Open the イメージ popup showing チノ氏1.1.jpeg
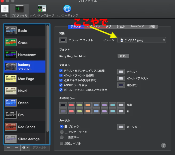 coord(142,40)
